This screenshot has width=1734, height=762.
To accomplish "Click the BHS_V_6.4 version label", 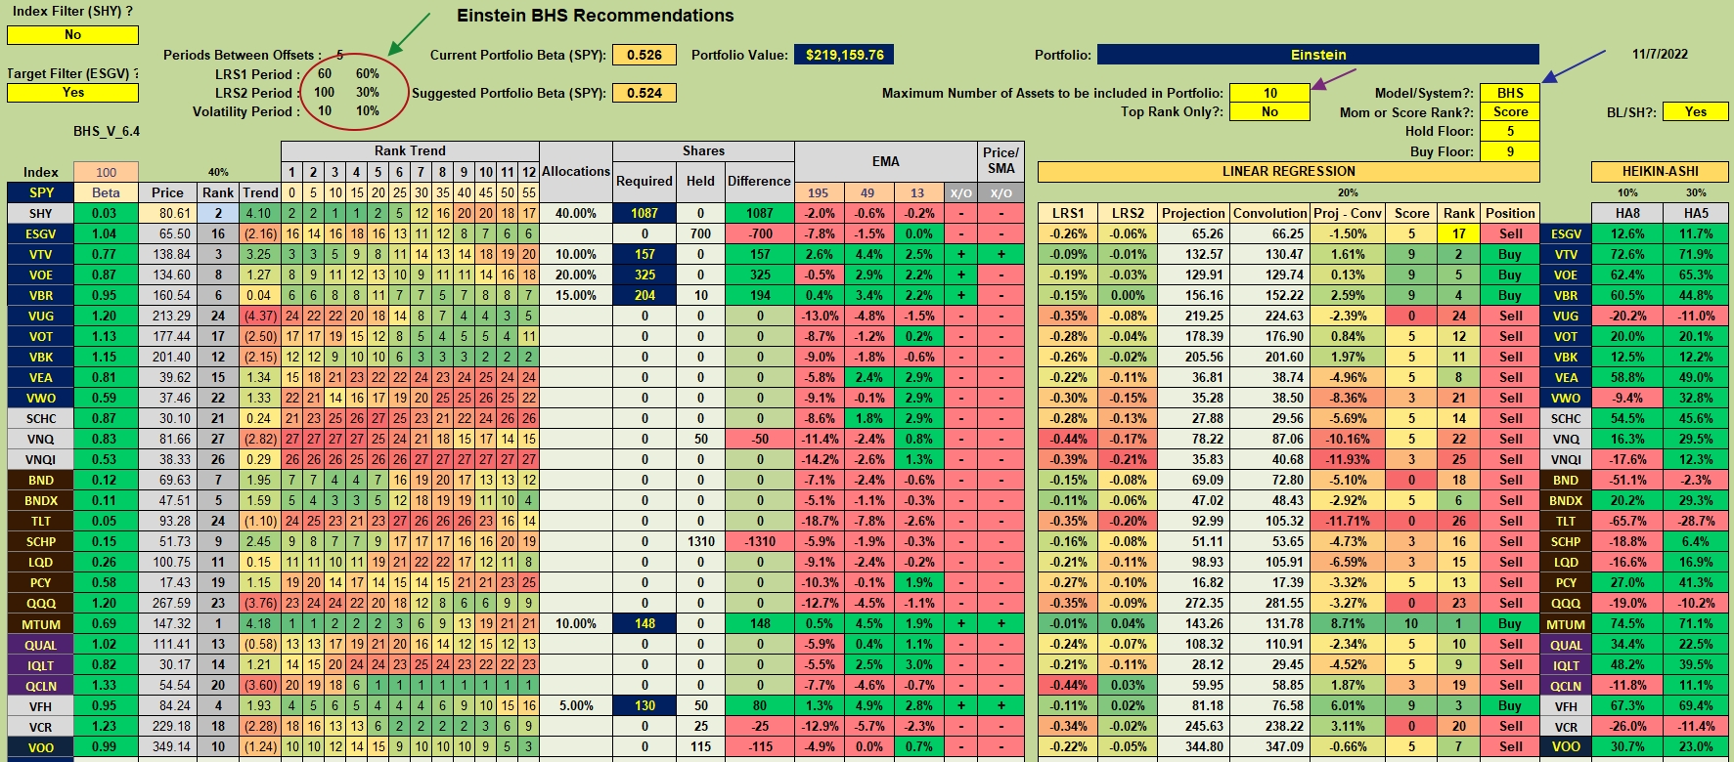I will [107, 131].
